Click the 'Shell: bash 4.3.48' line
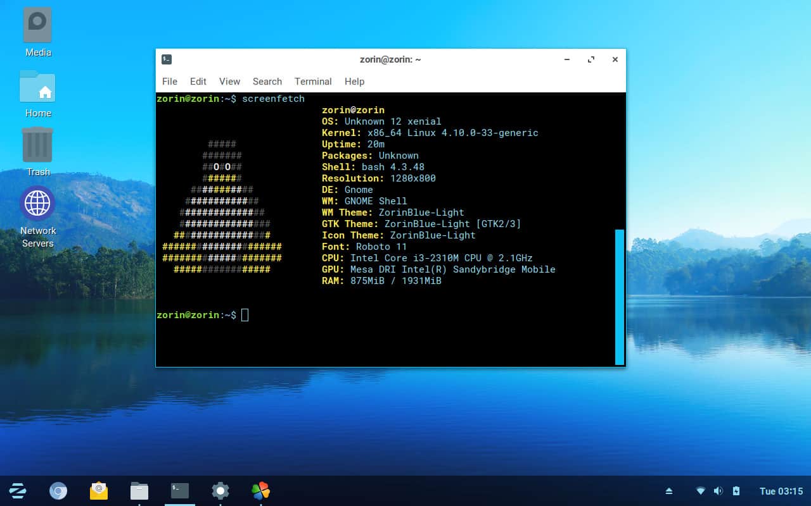Image resolution: width=811 pixels, height=506 pixels. [x=373, y=167]
